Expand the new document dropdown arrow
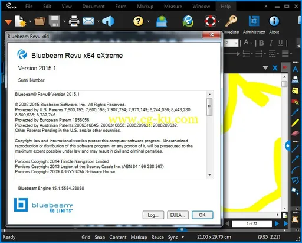This screenshot has width=302, height=243. point(30,21)
